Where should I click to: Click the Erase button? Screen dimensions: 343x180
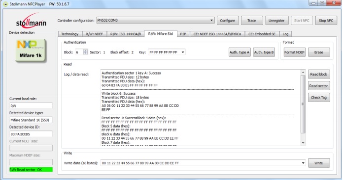319,52
